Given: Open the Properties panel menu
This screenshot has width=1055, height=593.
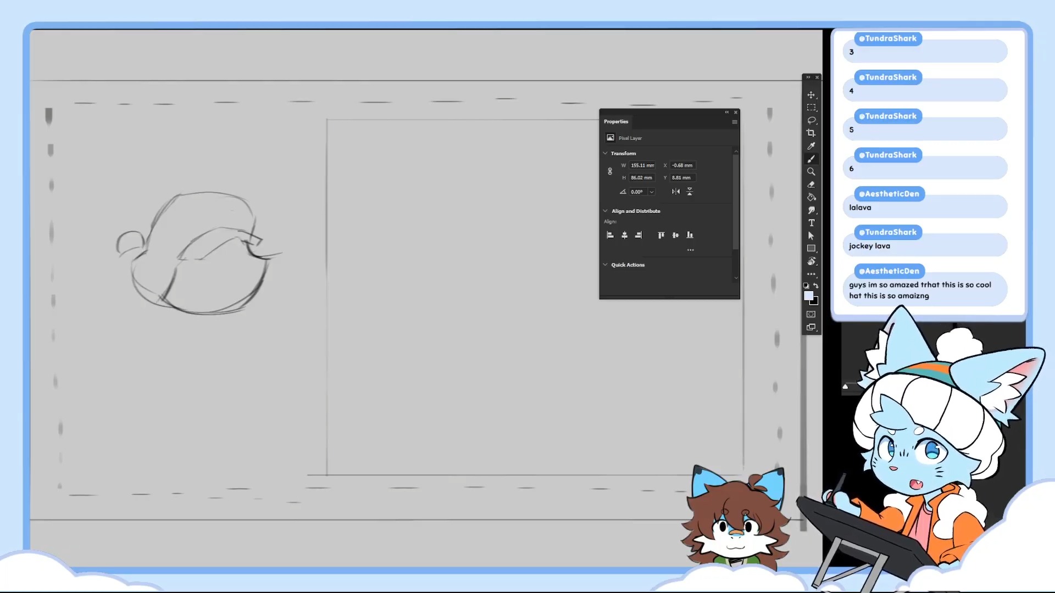Looking at the screenshot, I should [x=735, y=122].
